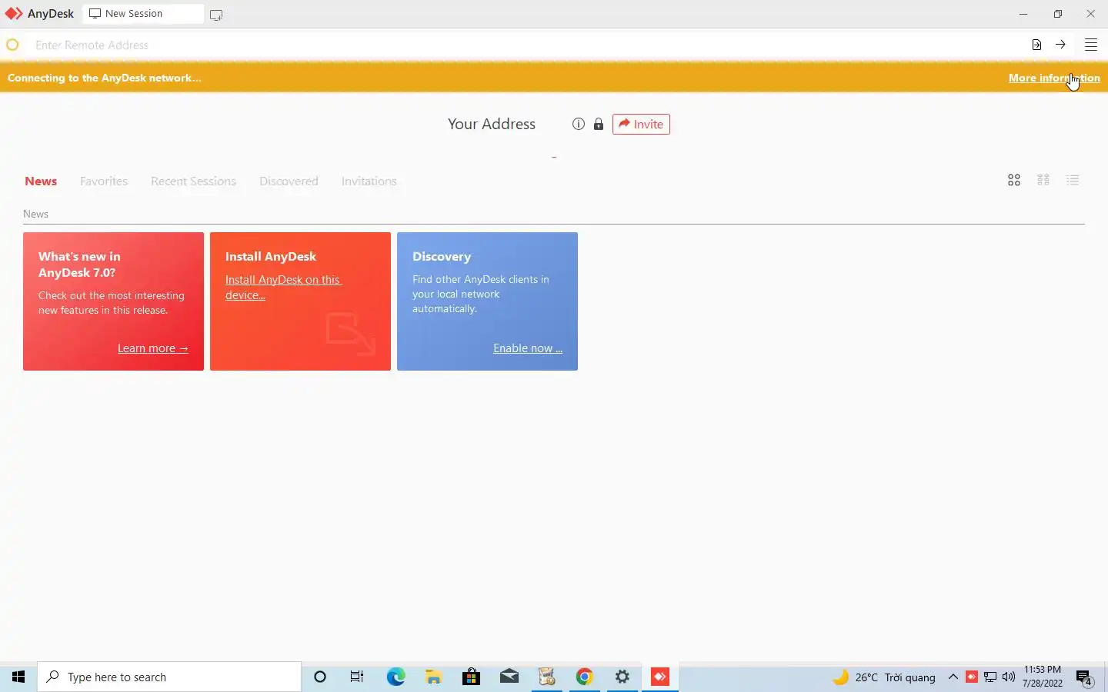Open the Windows Start menu
The height and width of the screenshot is (692, 1108).
[x=18, y=677]
